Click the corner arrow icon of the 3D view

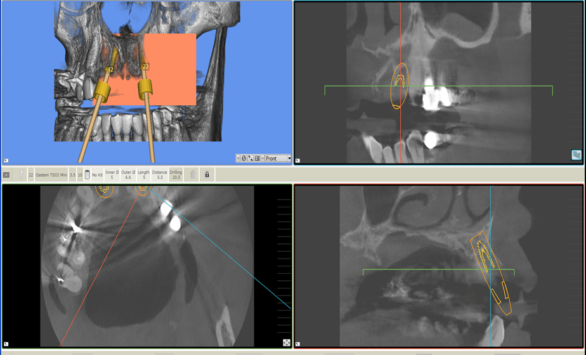pos(6,160)
